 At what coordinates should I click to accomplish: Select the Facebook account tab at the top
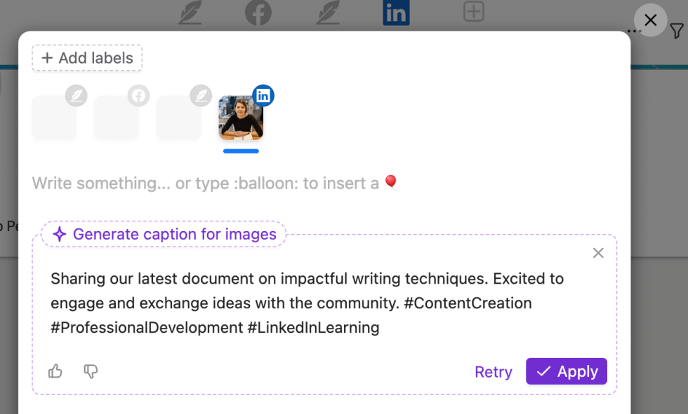point(258,12)
